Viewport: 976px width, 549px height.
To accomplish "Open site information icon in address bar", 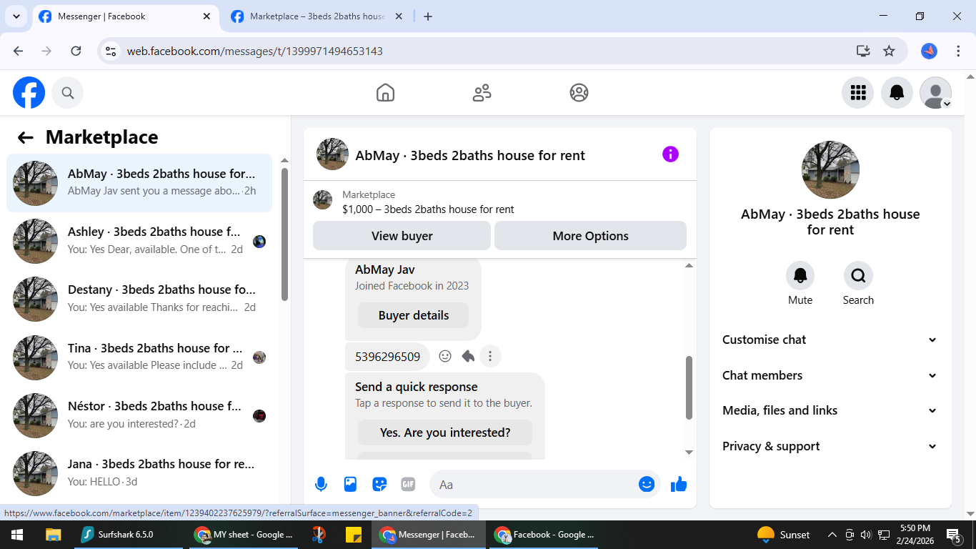I will (110, 51).
